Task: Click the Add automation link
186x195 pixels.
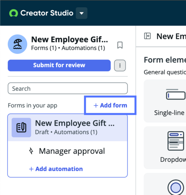Action: coord(56,169)
